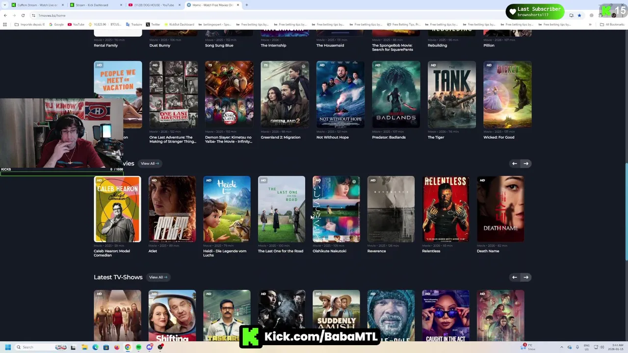
Task: Open the Chrome apps grid shortcut
Action: pyautogui.click(x=5, y=25)
